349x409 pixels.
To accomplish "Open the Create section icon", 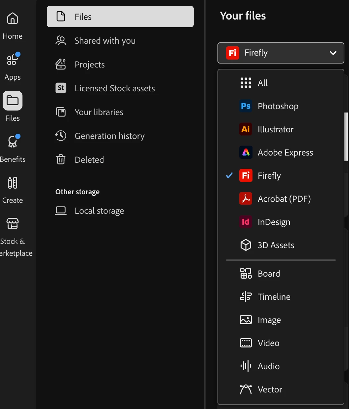I will click(x=13, y=183).
